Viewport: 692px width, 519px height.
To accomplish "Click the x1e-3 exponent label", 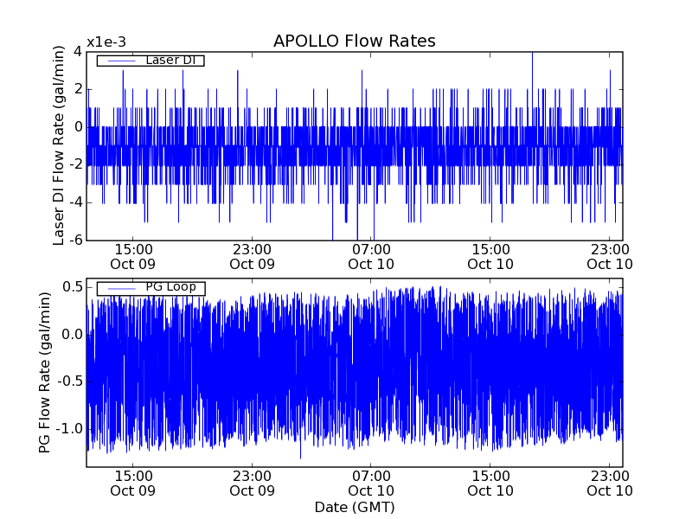I will (x=106, y=43).
